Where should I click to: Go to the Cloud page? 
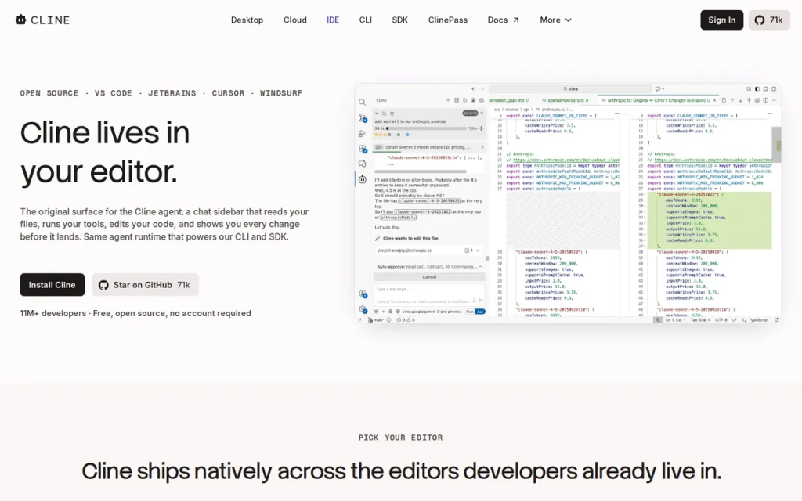coord(295,20)
